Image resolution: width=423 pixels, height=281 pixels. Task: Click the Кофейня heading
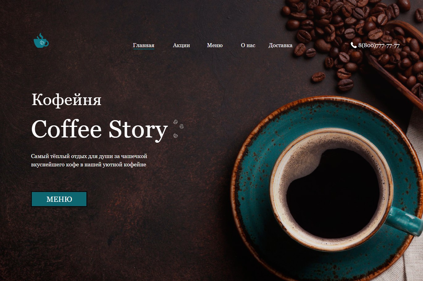click(66, 100)
